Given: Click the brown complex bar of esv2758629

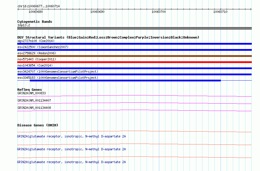Looking at the screenshot, I should [134, 56].
